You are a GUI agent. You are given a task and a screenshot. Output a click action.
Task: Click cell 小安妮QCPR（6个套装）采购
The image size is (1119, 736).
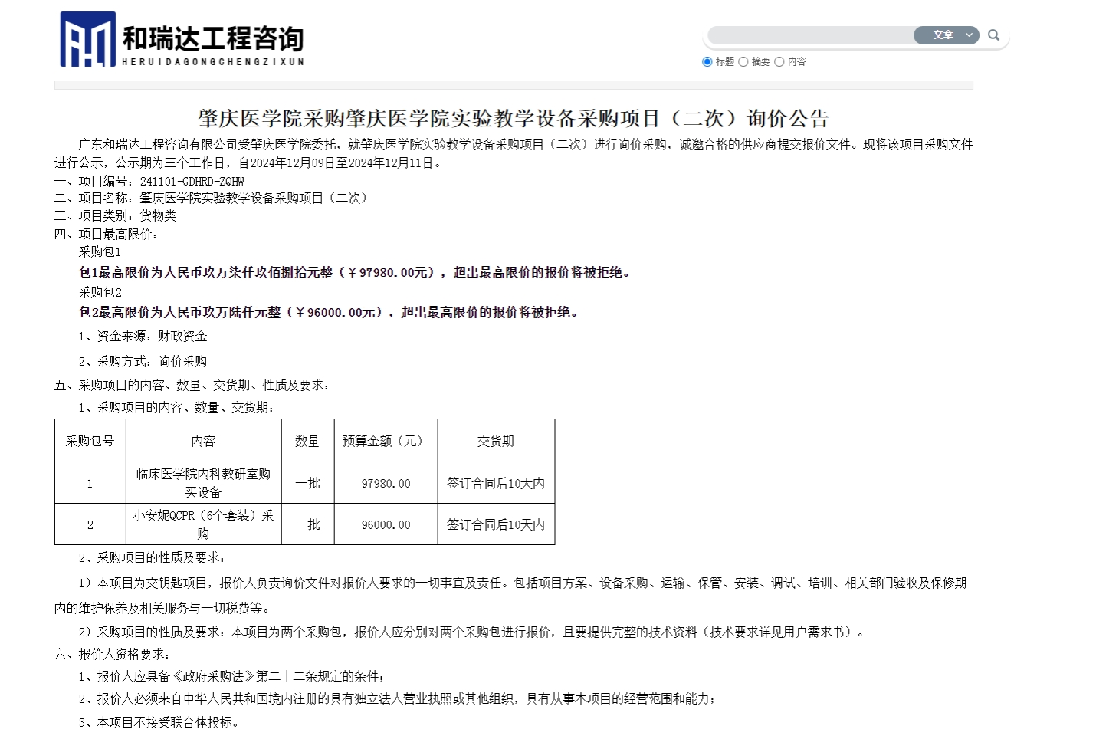(204, 524)
